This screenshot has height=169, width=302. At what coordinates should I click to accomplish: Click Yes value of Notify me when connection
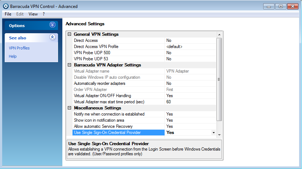point(170,114)
